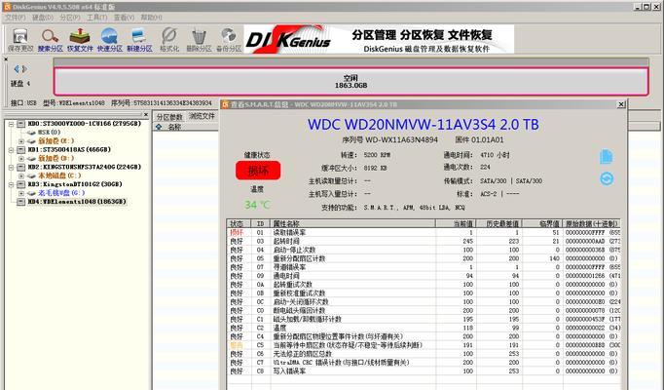Image resolution: width=664 pixels, height=390 pixels.
Task: Select HD1:ST3500418AS (466GB) disk
Action: coord(69,149)
